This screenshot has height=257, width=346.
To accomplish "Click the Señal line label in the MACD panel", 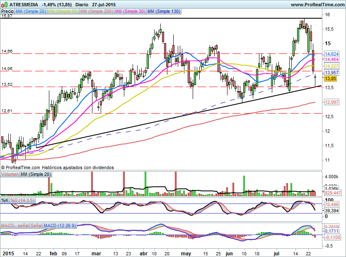I will click(36, 225).
